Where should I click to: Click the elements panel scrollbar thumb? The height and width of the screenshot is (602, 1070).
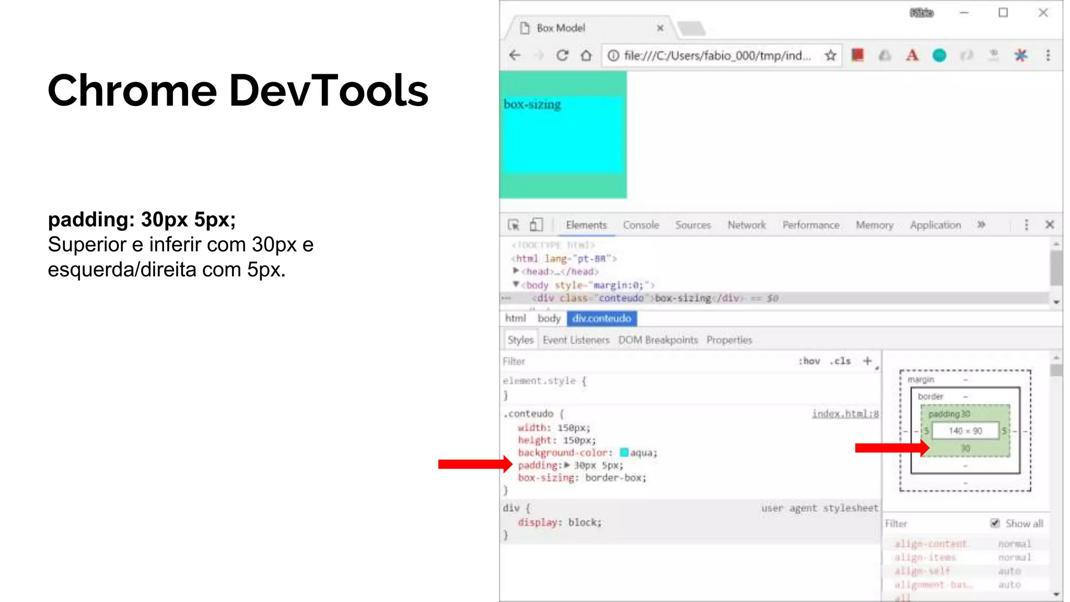coord(1056,268)
